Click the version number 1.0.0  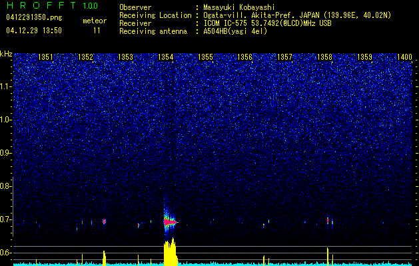click(91, 5)
